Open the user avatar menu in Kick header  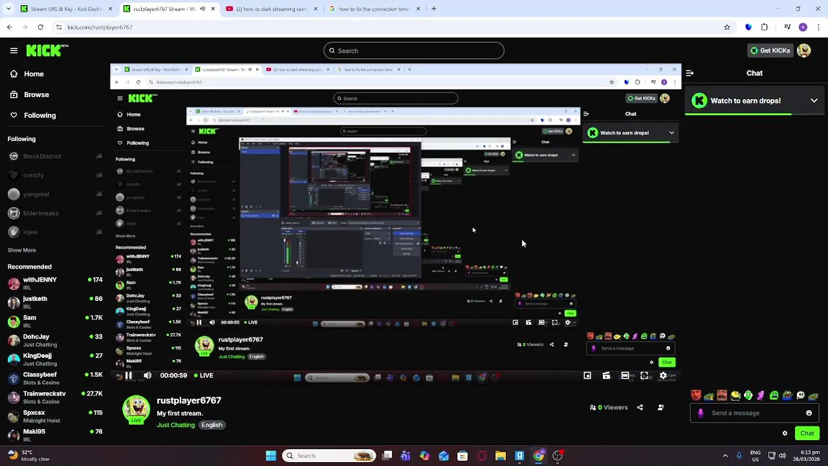pos(804,50)
